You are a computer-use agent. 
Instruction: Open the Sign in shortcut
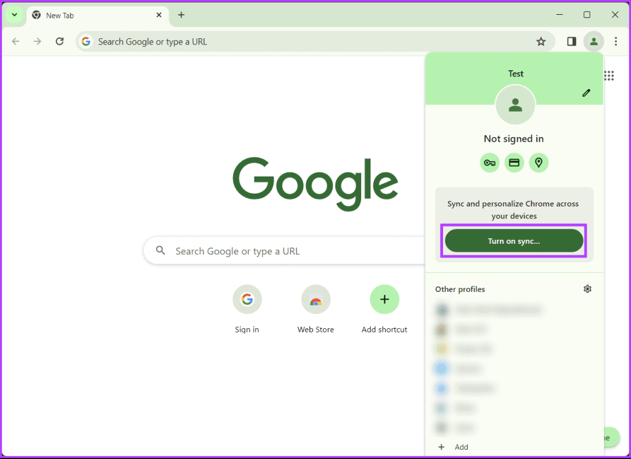click(247, 299)
